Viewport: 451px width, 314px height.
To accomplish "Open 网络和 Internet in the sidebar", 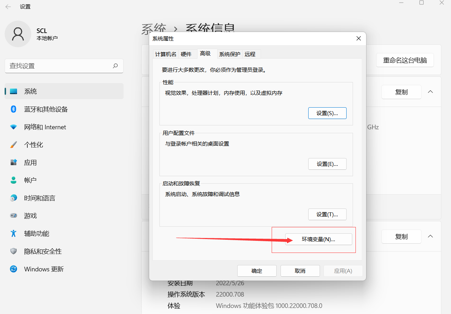I will (64, 127).
